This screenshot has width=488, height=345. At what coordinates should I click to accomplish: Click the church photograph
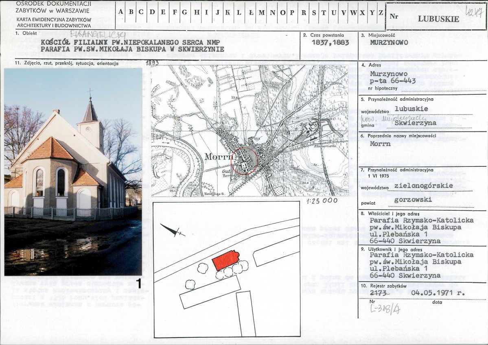(x=73, y=172)
